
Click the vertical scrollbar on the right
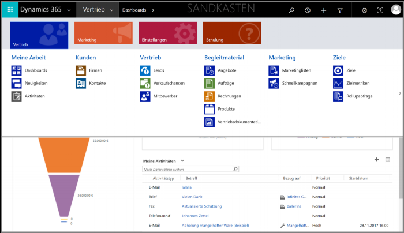[x=401, y=168]
